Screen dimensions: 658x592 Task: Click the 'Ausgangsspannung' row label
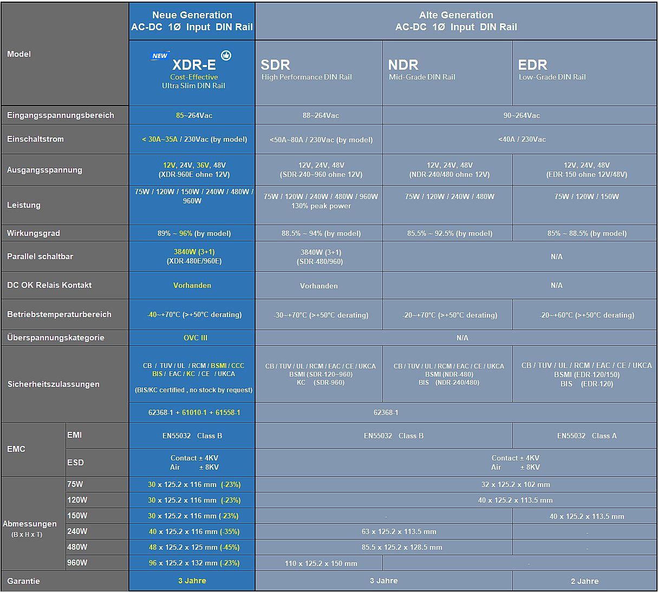click(x=44, y=170)
